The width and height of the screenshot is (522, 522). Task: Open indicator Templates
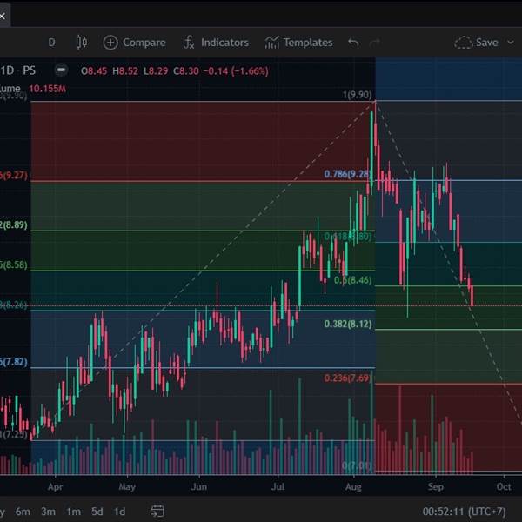coord(299,43)
